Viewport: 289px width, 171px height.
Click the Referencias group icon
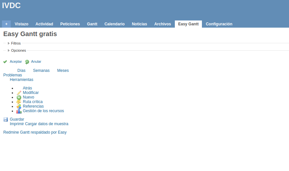tap(19, 107)
